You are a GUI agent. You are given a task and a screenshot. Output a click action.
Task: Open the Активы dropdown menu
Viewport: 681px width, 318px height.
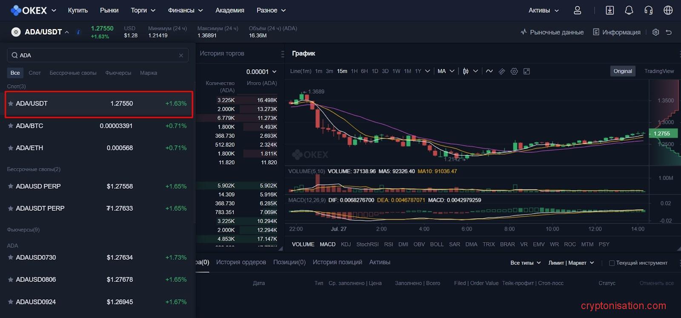(544, 10)
